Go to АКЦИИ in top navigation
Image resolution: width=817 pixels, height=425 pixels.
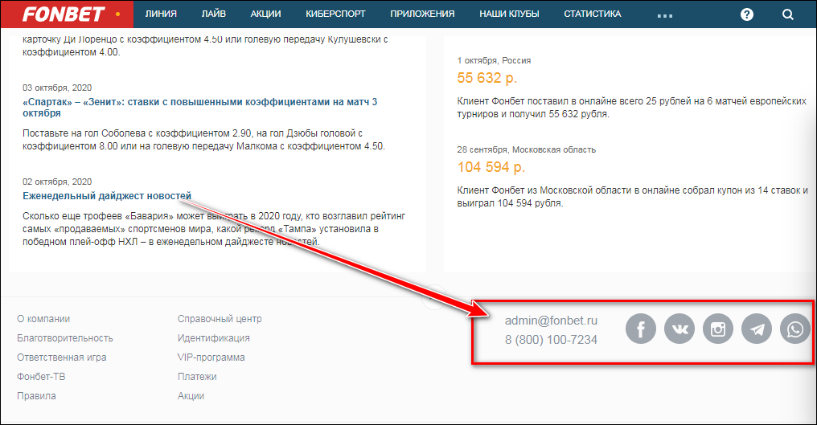[265, 14]
